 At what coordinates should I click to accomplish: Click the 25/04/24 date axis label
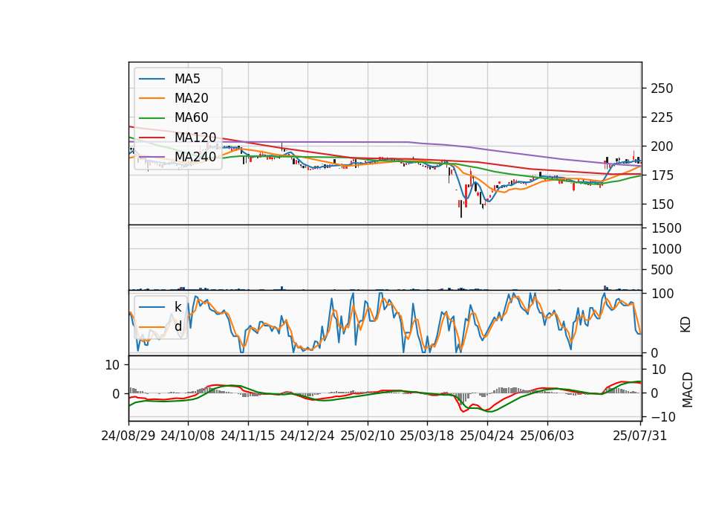487,436
